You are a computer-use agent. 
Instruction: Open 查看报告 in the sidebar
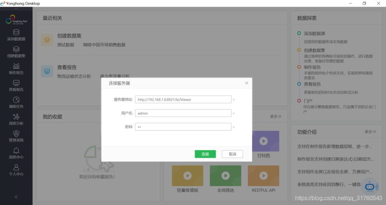click(16, 86)
